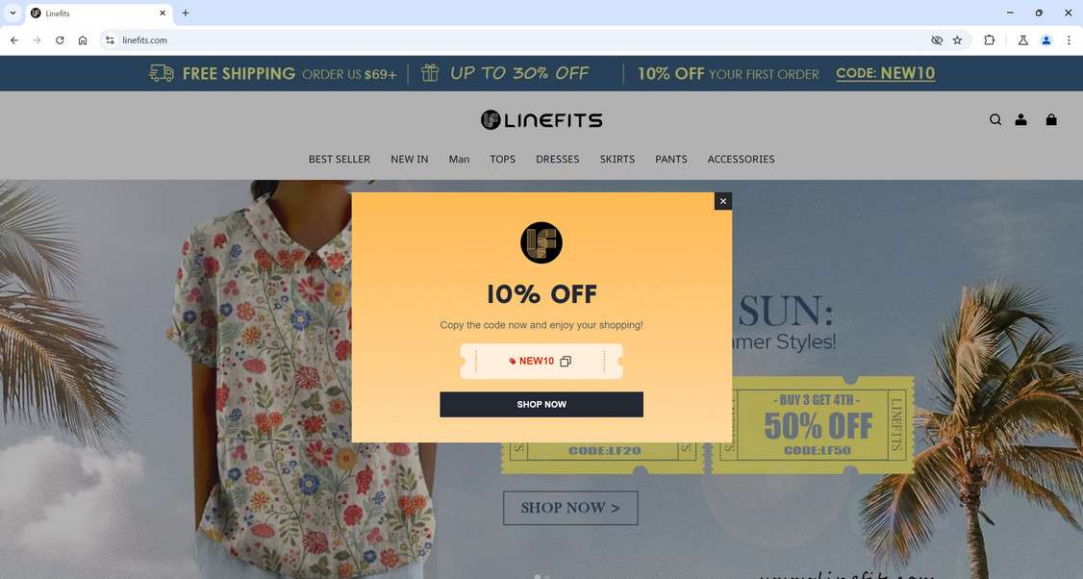Go to the ACCESSORIES category
The height and width of the screenshot is (579, 1083).
click(741, 159)
